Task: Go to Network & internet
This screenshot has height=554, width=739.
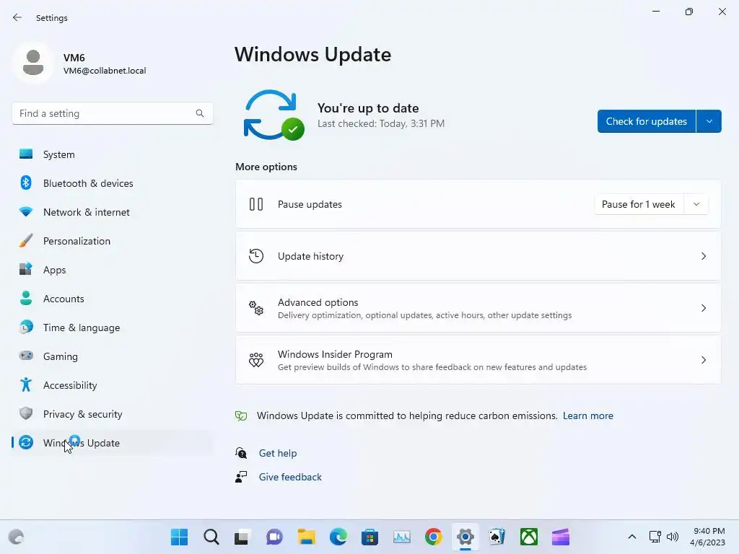Action: (112, 212)
